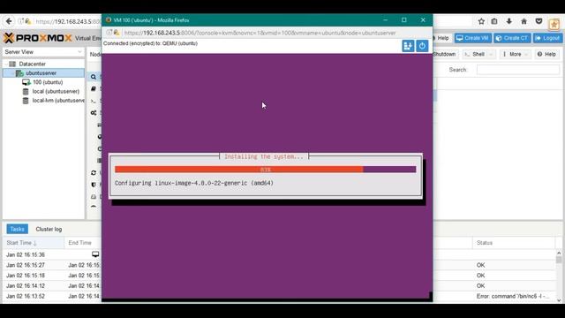Click the orange star icon at the top right
The width and height of the screenshot is (565, 318).
coord(554,24)
